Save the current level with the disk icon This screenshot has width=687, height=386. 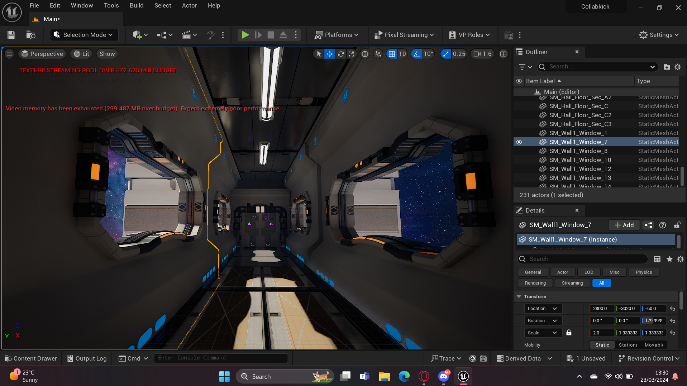pyautogui.click(x=11, y=35)
